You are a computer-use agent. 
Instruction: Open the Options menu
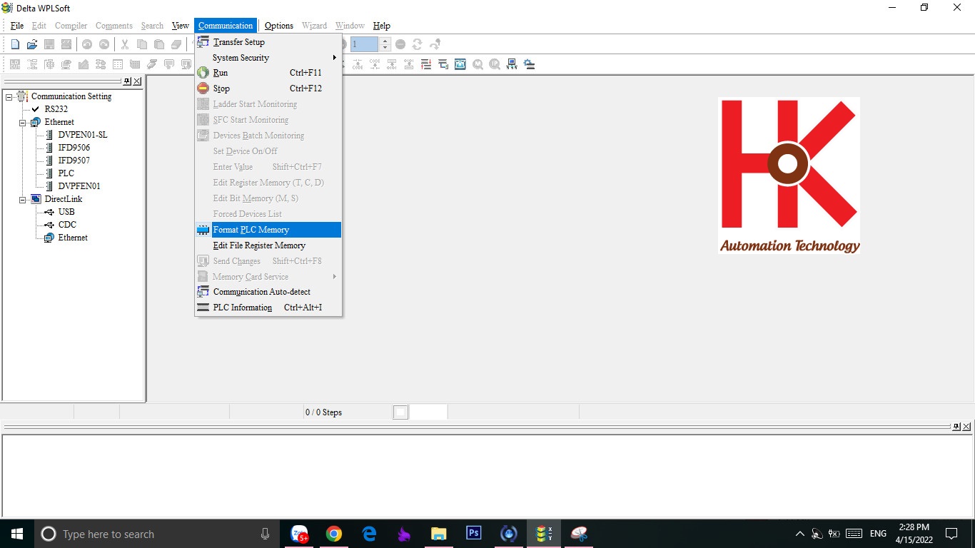(279, 26)
